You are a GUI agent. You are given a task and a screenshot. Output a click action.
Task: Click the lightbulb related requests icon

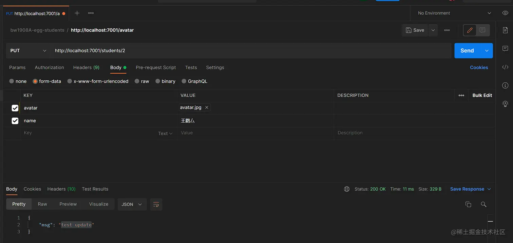point(505,103)
